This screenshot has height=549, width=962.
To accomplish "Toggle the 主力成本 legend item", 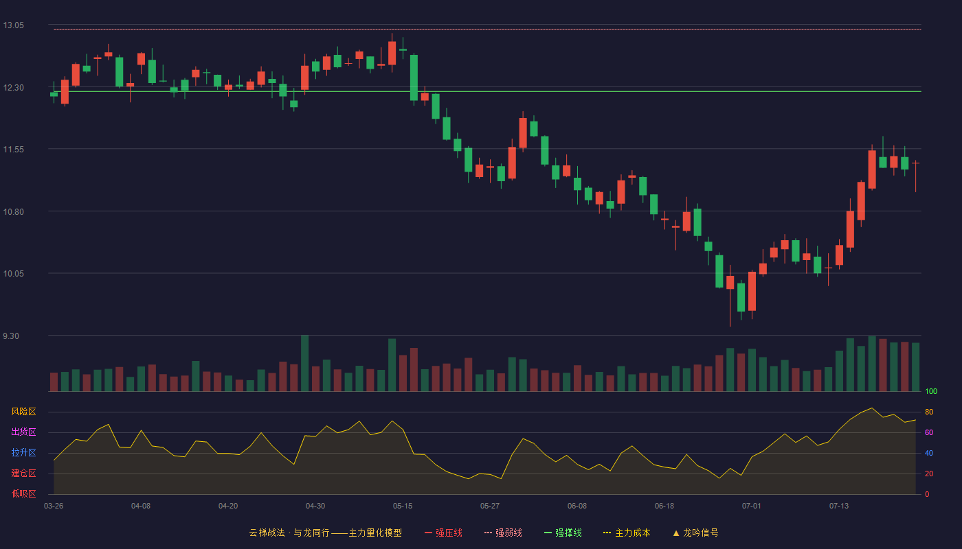I will point(627,533).
